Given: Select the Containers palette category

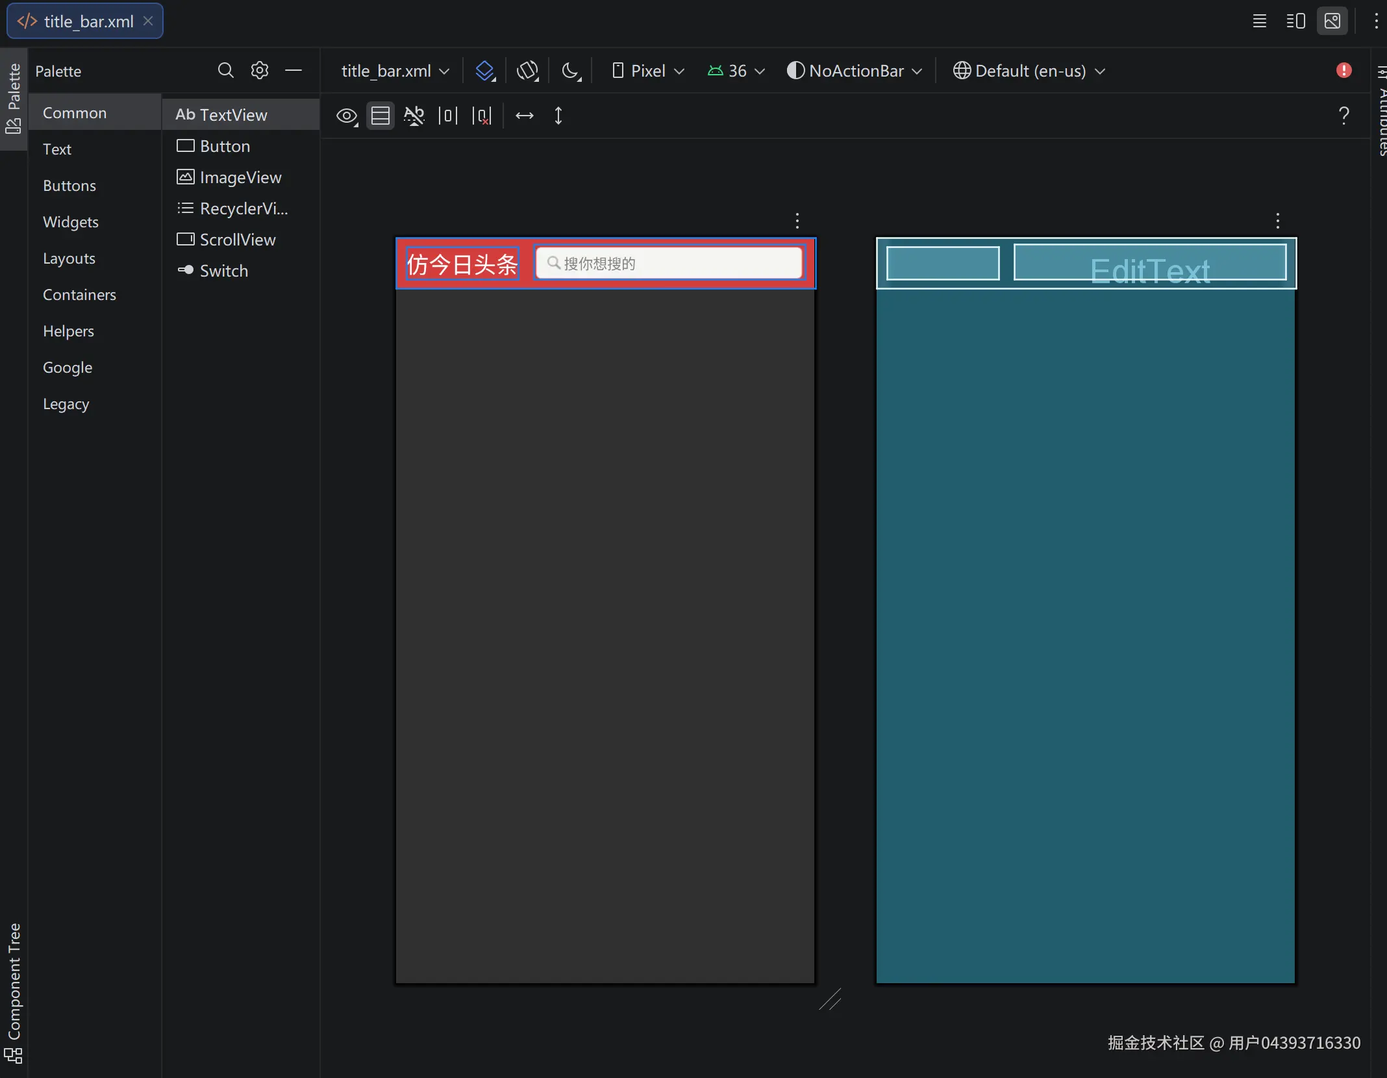Looking at the screenshot, I should (79, 295).
